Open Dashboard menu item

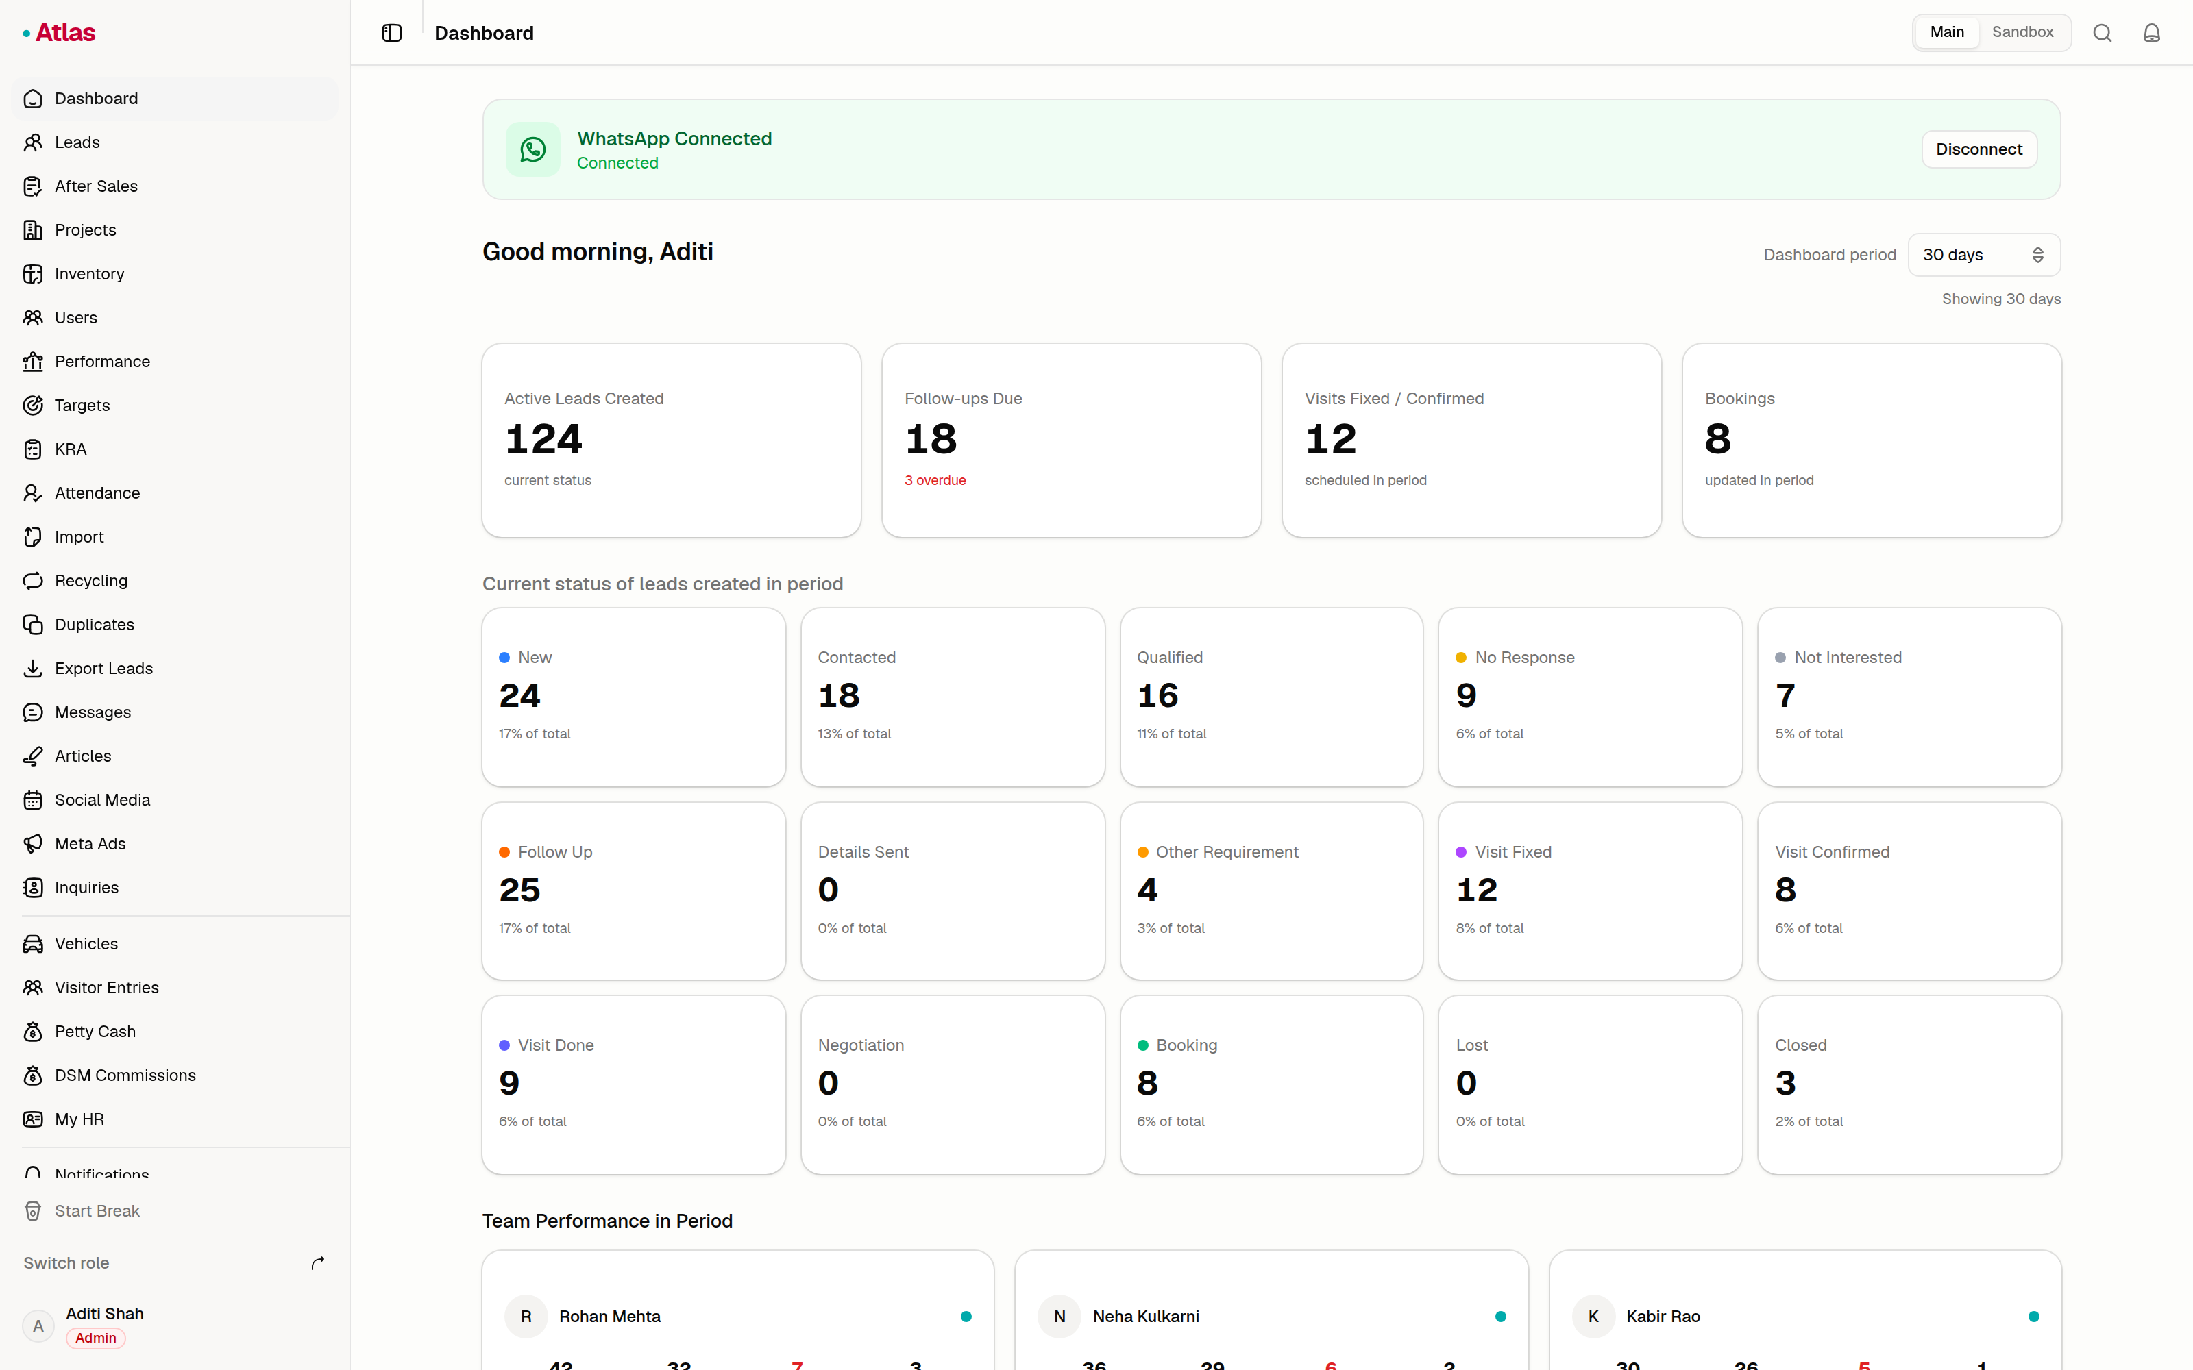pos(175,99)
